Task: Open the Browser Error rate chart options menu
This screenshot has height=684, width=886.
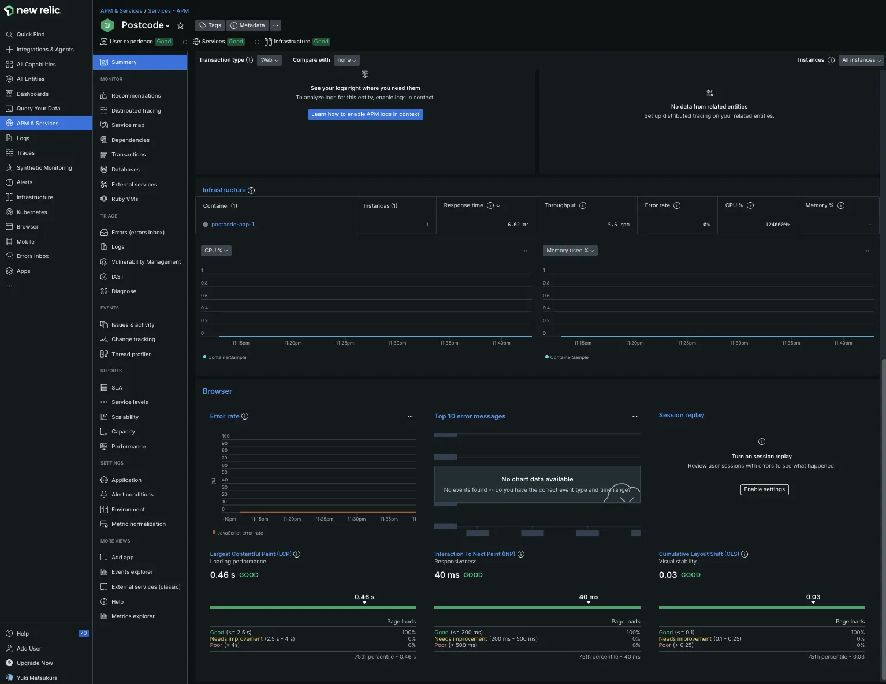Action: pyautogui.click(x=410, y=416)
